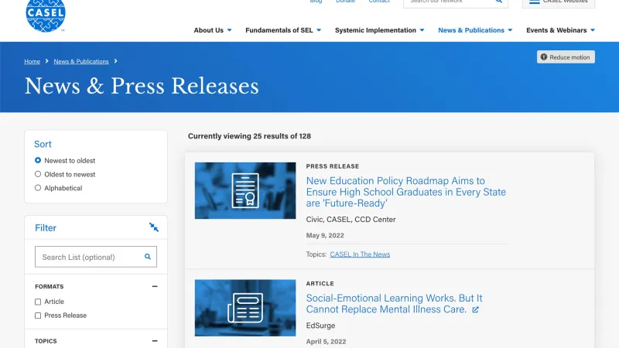
Task: Select Oldest to newest sort option
Action: [38, 174]
